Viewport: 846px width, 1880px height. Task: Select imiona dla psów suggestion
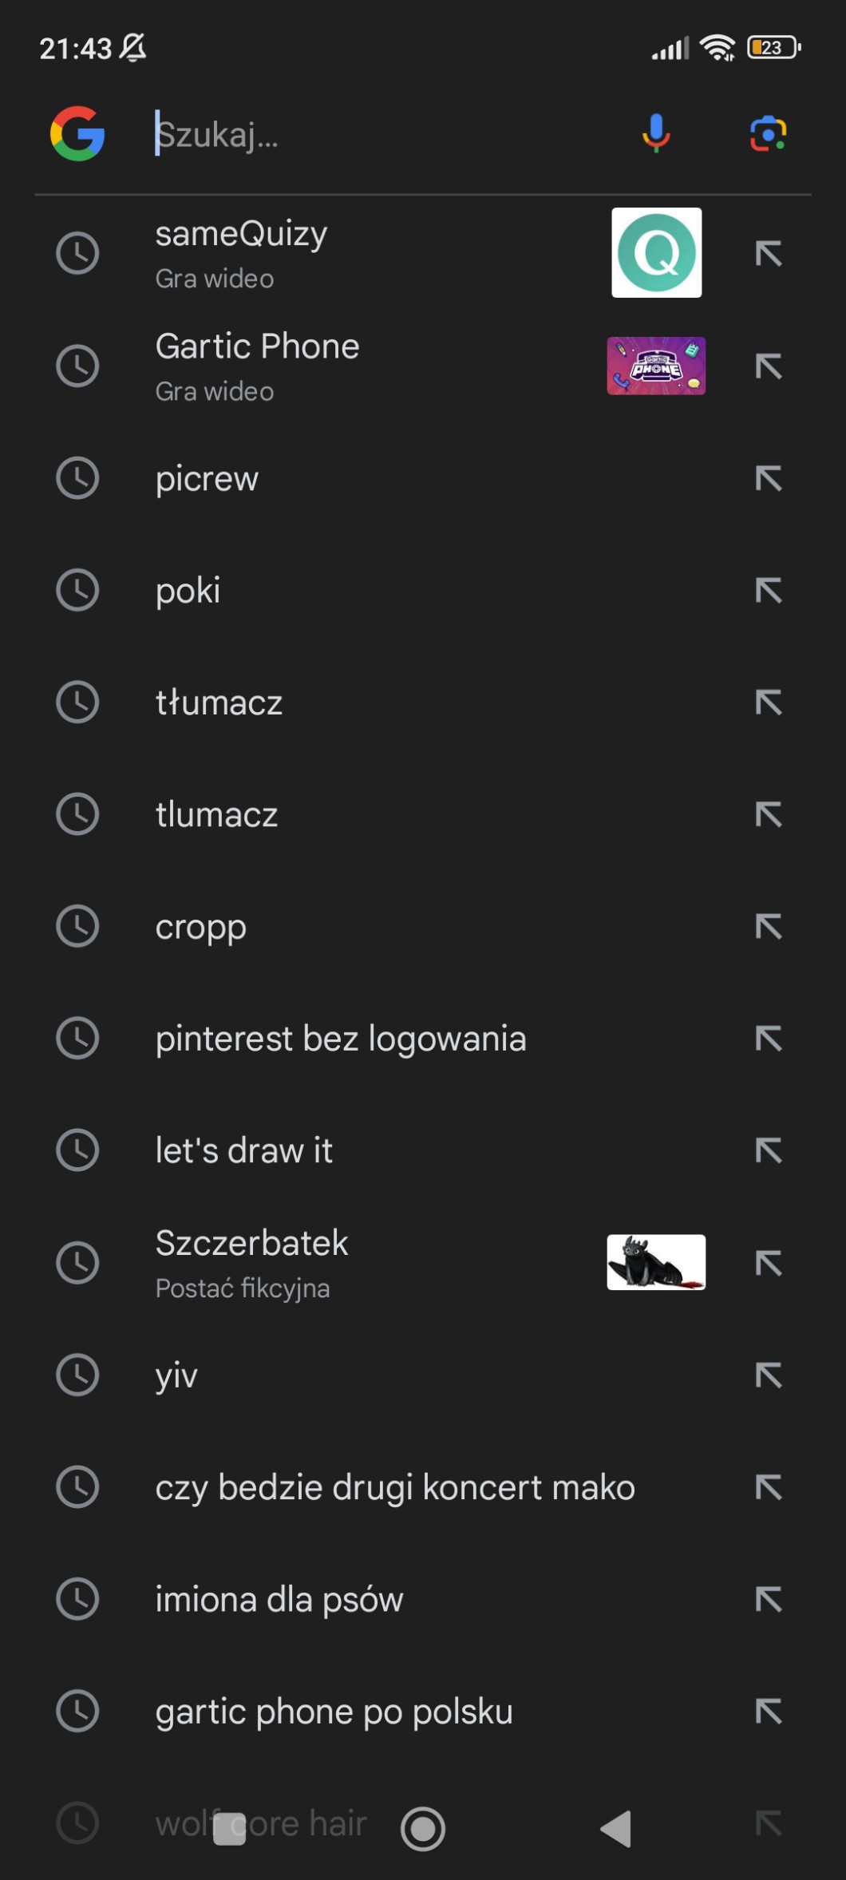click(x=279, y=1599)
